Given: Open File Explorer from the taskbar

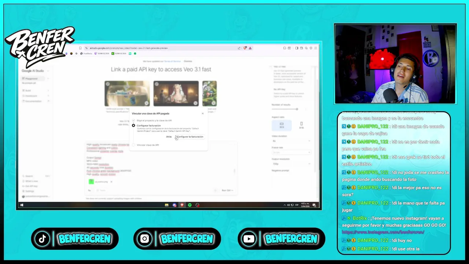Looking at the screenshot, I should tap(167, 205).
